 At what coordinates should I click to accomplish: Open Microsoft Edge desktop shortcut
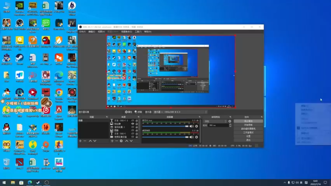click(59, 78)
